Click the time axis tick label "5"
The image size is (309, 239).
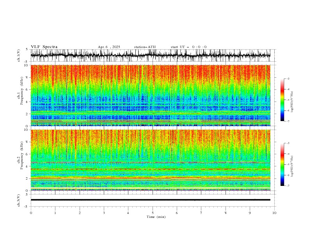[x=153, y=213]
